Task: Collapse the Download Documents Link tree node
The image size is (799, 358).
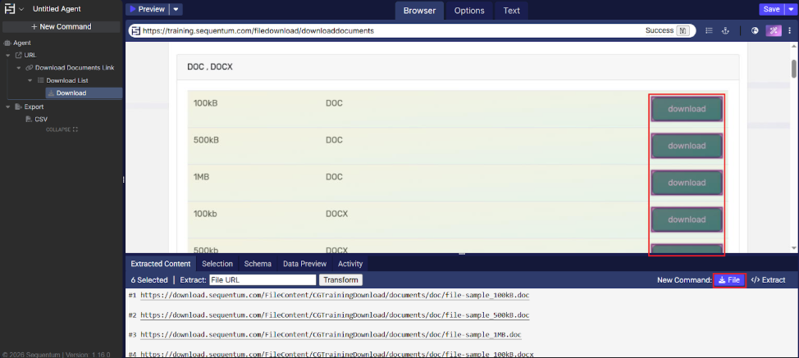Action: pos(19,67)
